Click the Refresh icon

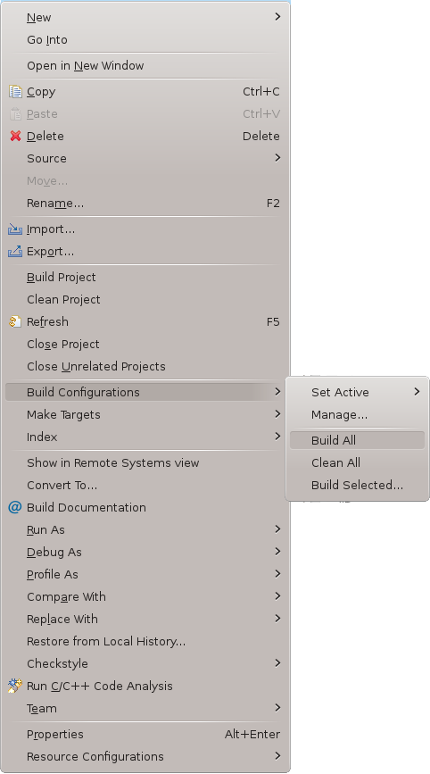(x=15, y=322)
